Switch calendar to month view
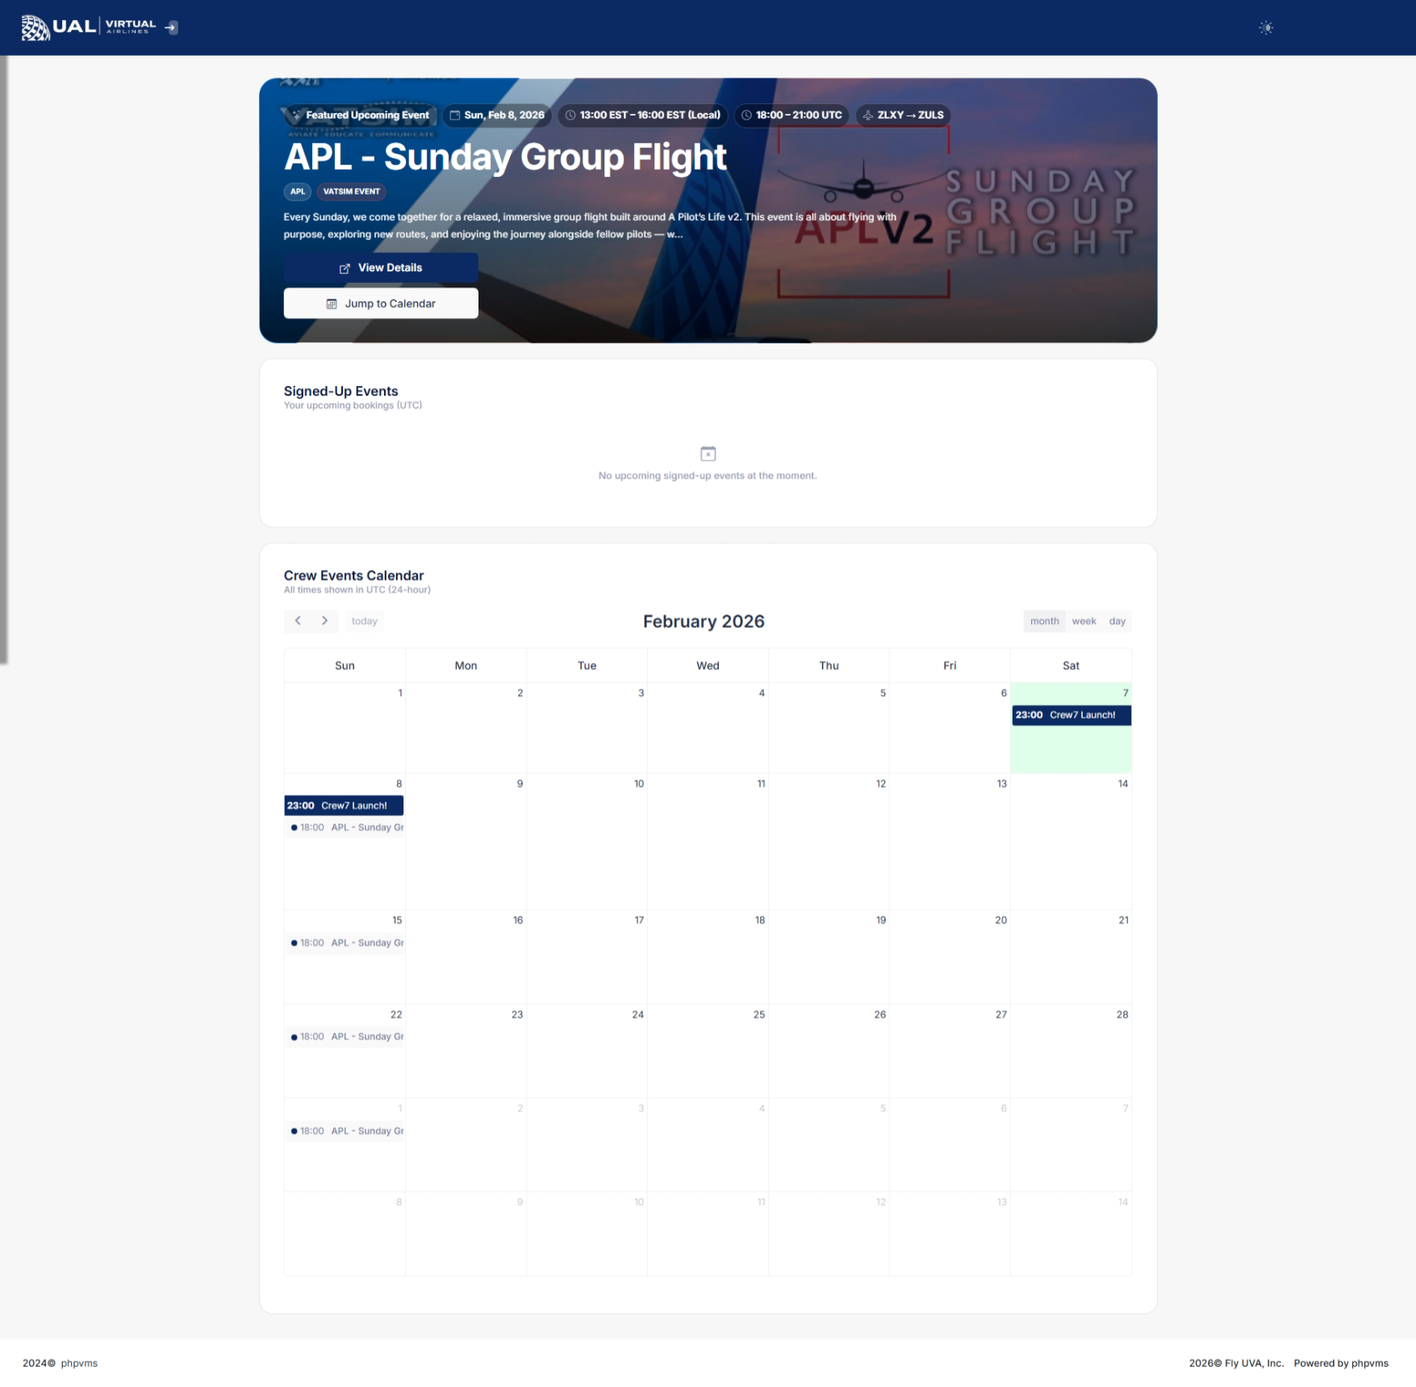 click(1043, 621)
